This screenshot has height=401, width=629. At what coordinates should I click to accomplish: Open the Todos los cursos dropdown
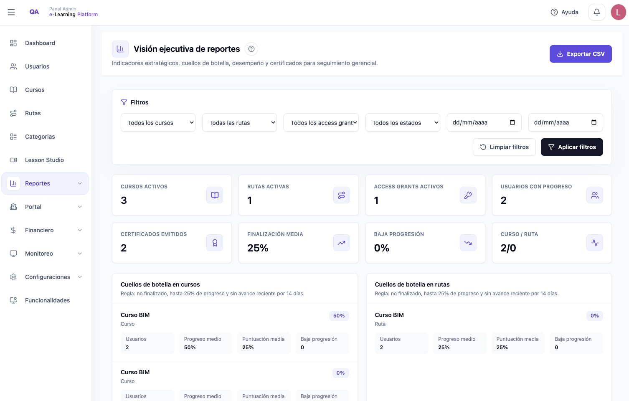(158, 122)
